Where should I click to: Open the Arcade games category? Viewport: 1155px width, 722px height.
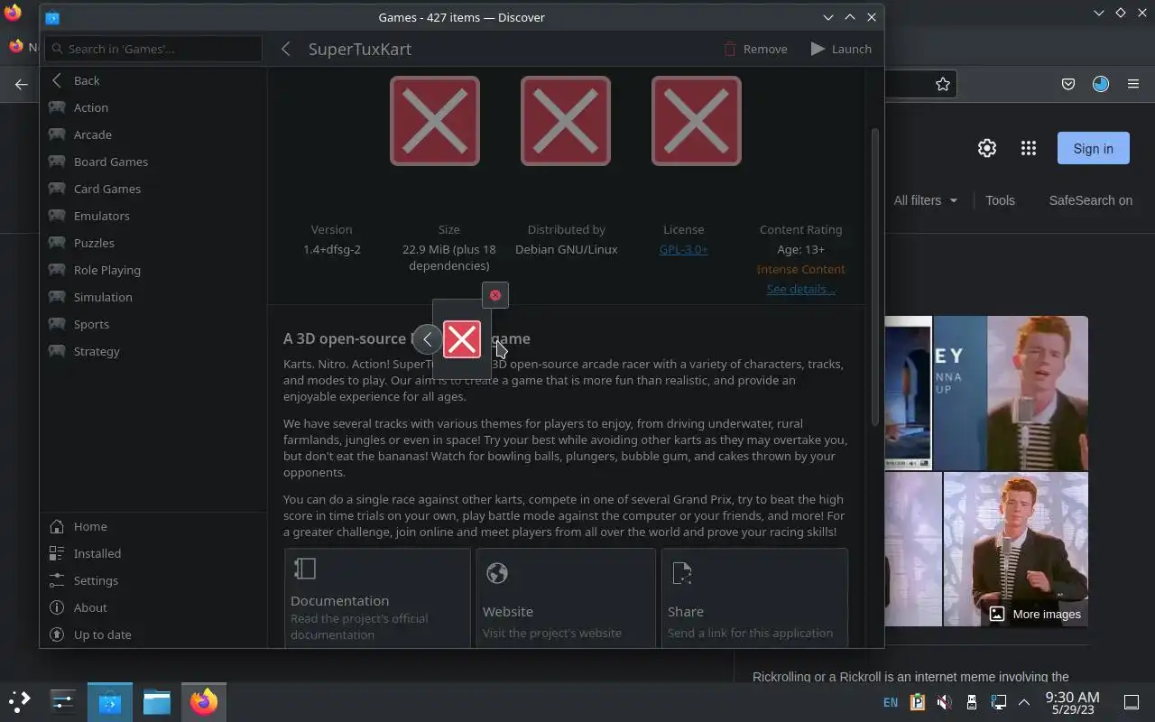pos(153,134)
